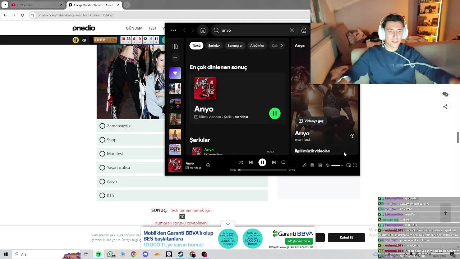The image size is (460, 259).
Task: Open TEST menu on Onedio
Action: point(152,28)
